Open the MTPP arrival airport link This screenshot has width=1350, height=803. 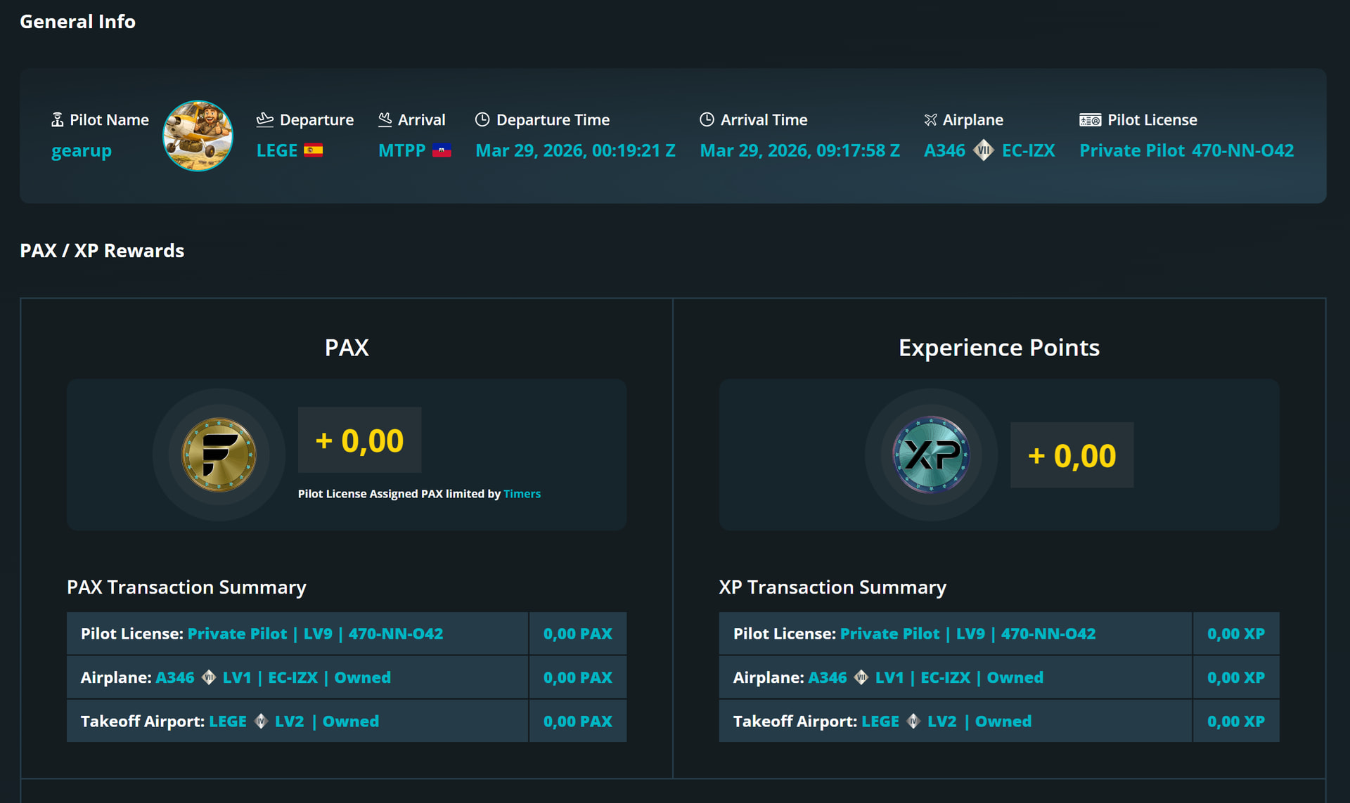[401, 150]
